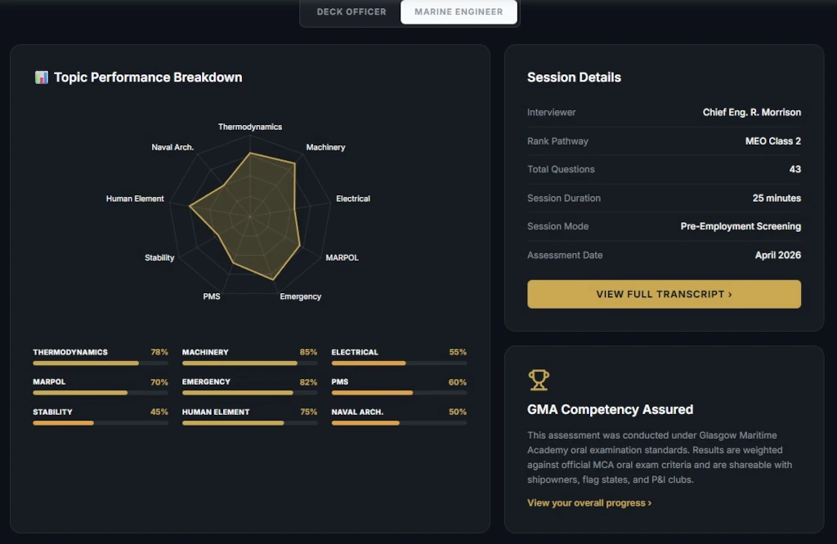Screen dimensions: 837x544
Task: Click the Electrical 55% progress bar
Action: pos(399,363)
